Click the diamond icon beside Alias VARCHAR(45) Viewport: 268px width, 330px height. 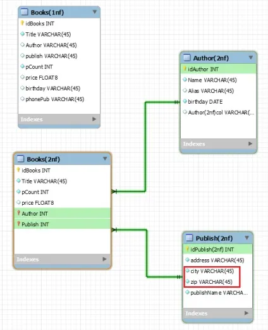click(x=185, y=90)
